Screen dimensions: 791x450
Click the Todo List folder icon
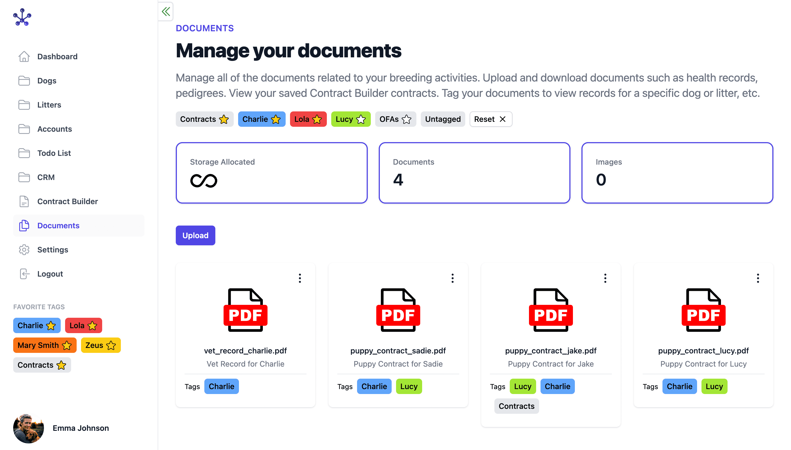tap(24, 153)
